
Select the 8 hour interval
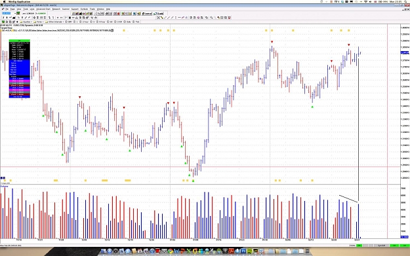point(101,22)
